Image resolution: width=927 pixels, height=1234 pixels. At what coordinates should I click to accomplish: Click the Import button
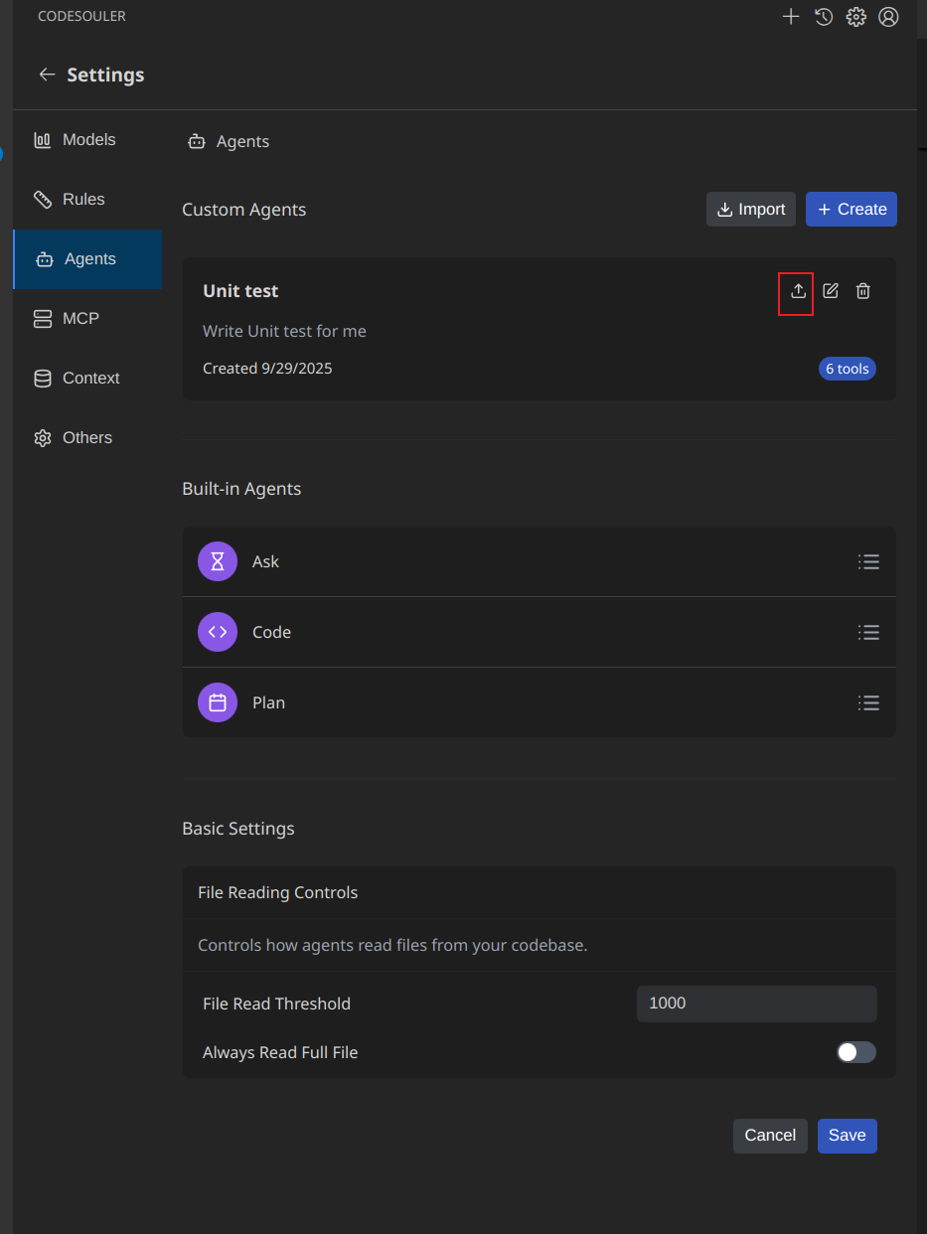click(x=750, y=210)
